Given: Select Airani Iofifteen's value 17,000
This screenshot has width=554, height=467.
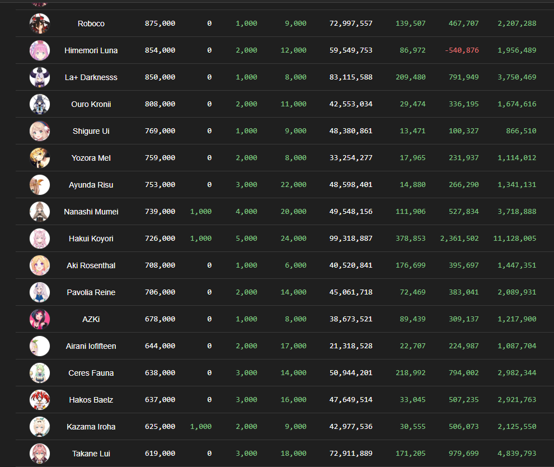Looking at the screenshot, I should pyautogui.click(x=294, y=345).
